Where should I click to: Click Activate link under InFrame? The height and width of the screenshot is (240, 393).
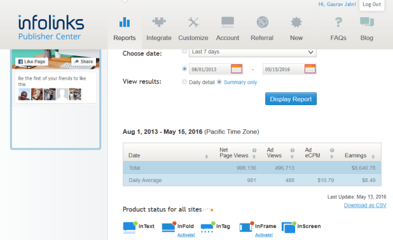264,235
